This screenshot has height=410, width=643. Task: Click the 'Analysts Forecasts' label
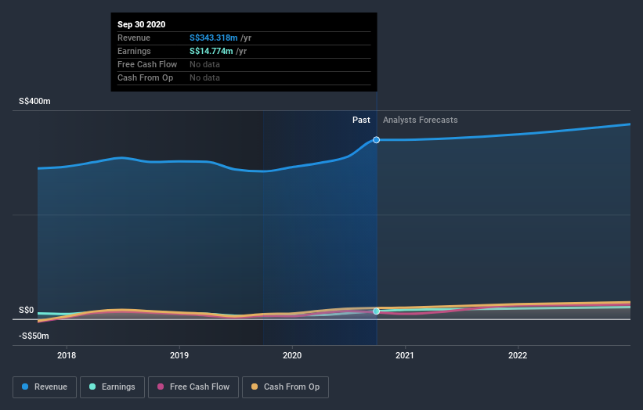pos(421,120)
